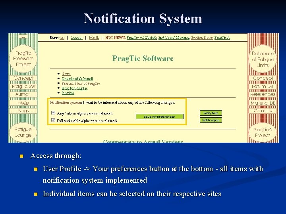
Task: Open Material DB sidebar item
Action: pos(263,103)
